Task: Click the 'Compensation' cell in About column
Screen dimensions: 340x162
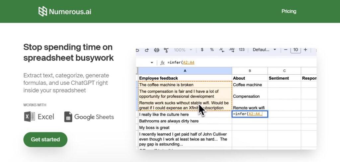Action: 250,94
